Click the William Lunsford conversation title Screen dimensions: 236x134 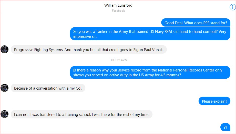coord(118,5)
